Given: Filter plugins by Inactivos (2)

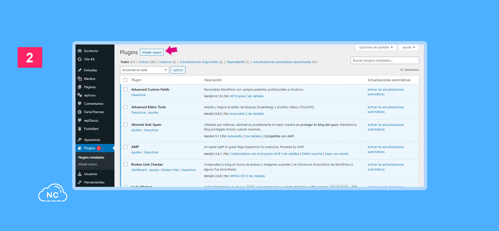Looking at the screenshot, I should click(168, 62).
